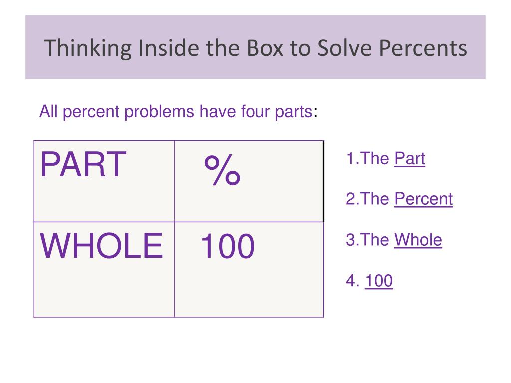Click the word 'Box' in the title
The width and height of the screenshot is (511, 383).
point(265,48)
